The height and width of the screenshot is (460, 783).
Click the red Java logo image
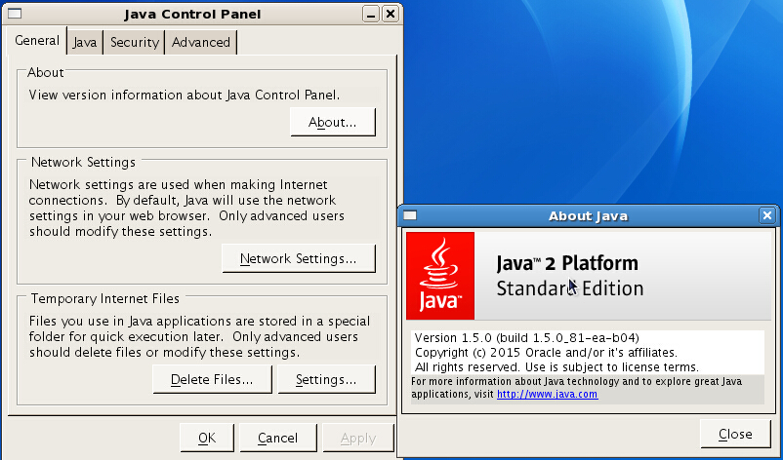coord(440,276)
